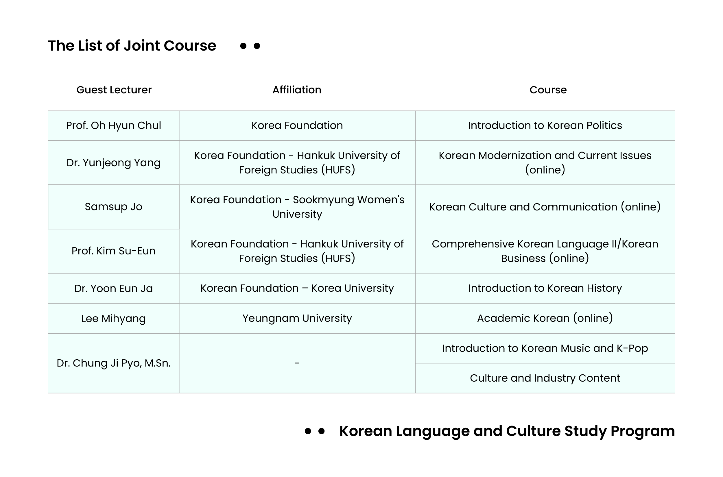Select the Affiliation column header
The image size is (723, 477).
pyautogui.click(x=297, y=90)
